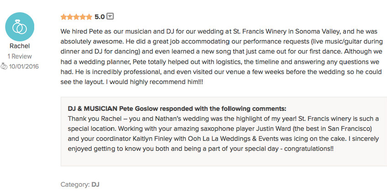Click Rachel's wedding rings avatar icon
The height and width of the screenshot is (194, 387).
(20, 27)
